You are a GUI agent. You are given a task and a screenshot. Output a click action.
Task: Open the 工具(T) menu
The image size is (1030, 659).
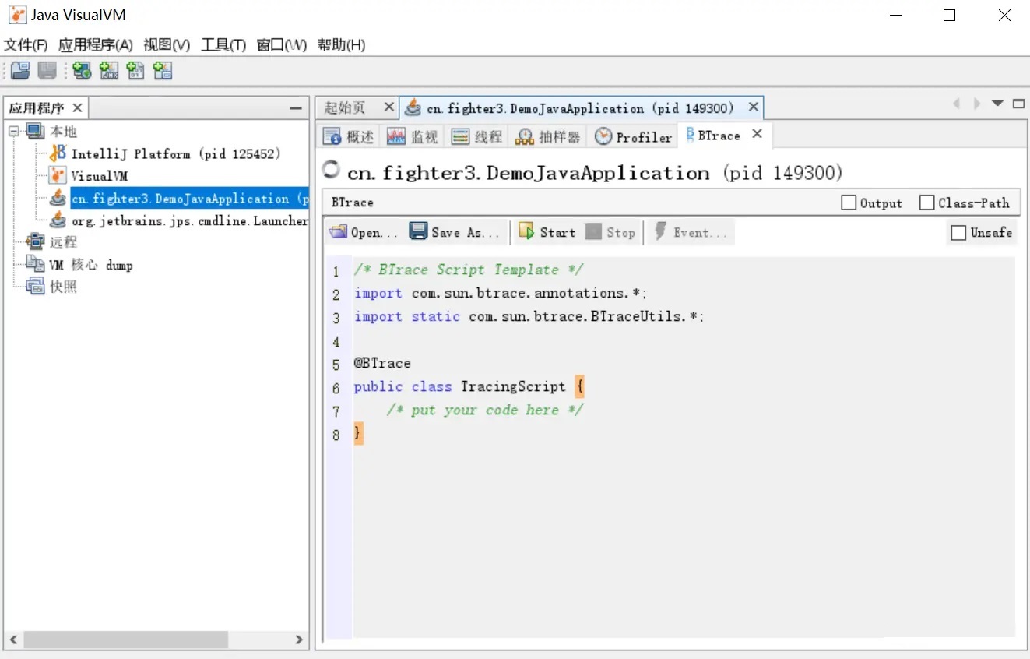[223, 44]
